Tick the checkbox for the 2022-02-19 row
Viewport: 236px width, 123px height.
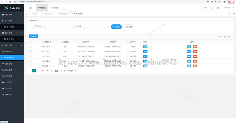[x=31, y=56]
